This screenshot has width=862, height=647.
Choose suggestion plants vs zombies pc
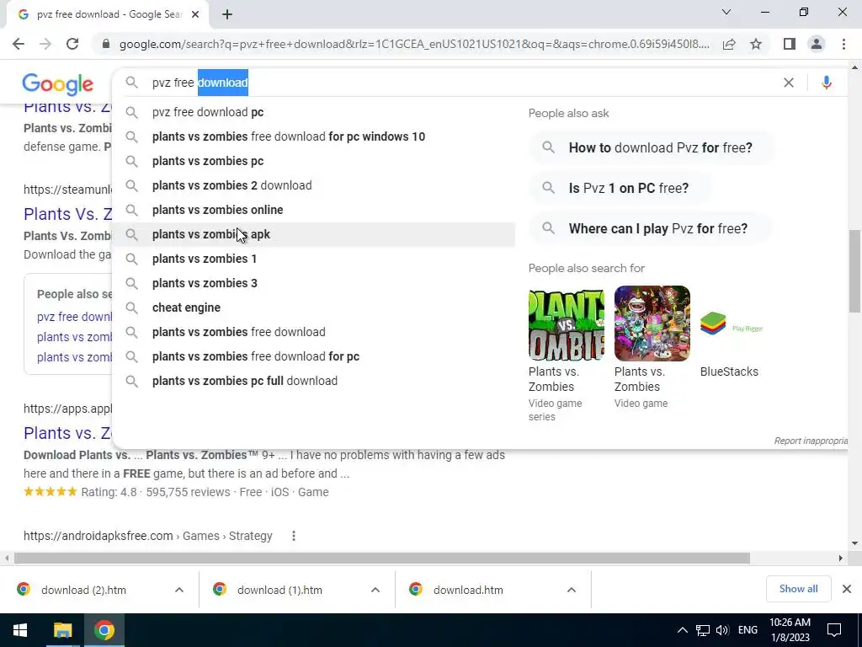[314, 161]
